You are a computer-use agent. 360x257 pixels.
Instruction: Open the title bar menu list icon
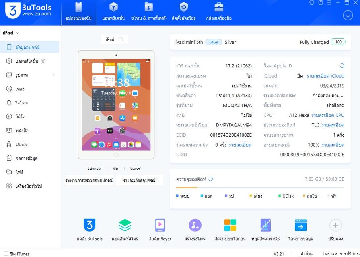pyautogui.click(x=329, y=3)
